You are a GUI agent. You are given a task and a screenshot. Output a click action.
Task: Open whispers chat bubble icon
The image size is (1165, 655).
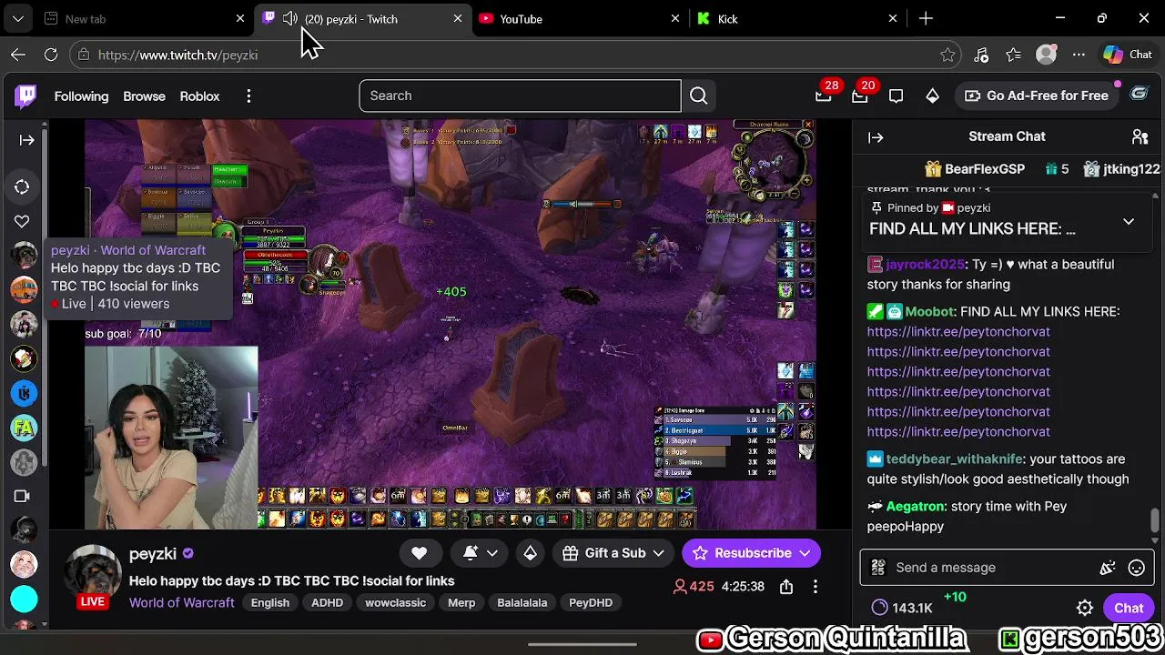(x=896, y=96)
